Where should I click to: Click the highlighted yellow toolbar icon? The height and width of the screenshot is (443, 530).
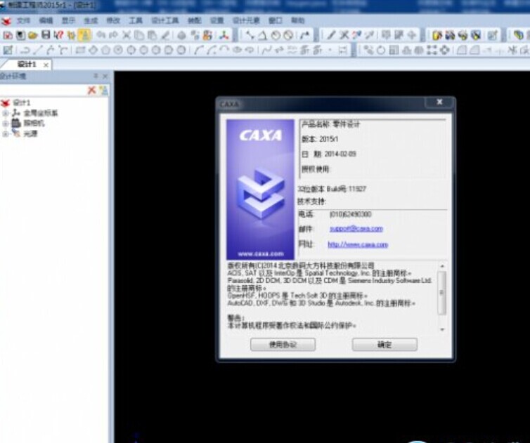(84, 35)
